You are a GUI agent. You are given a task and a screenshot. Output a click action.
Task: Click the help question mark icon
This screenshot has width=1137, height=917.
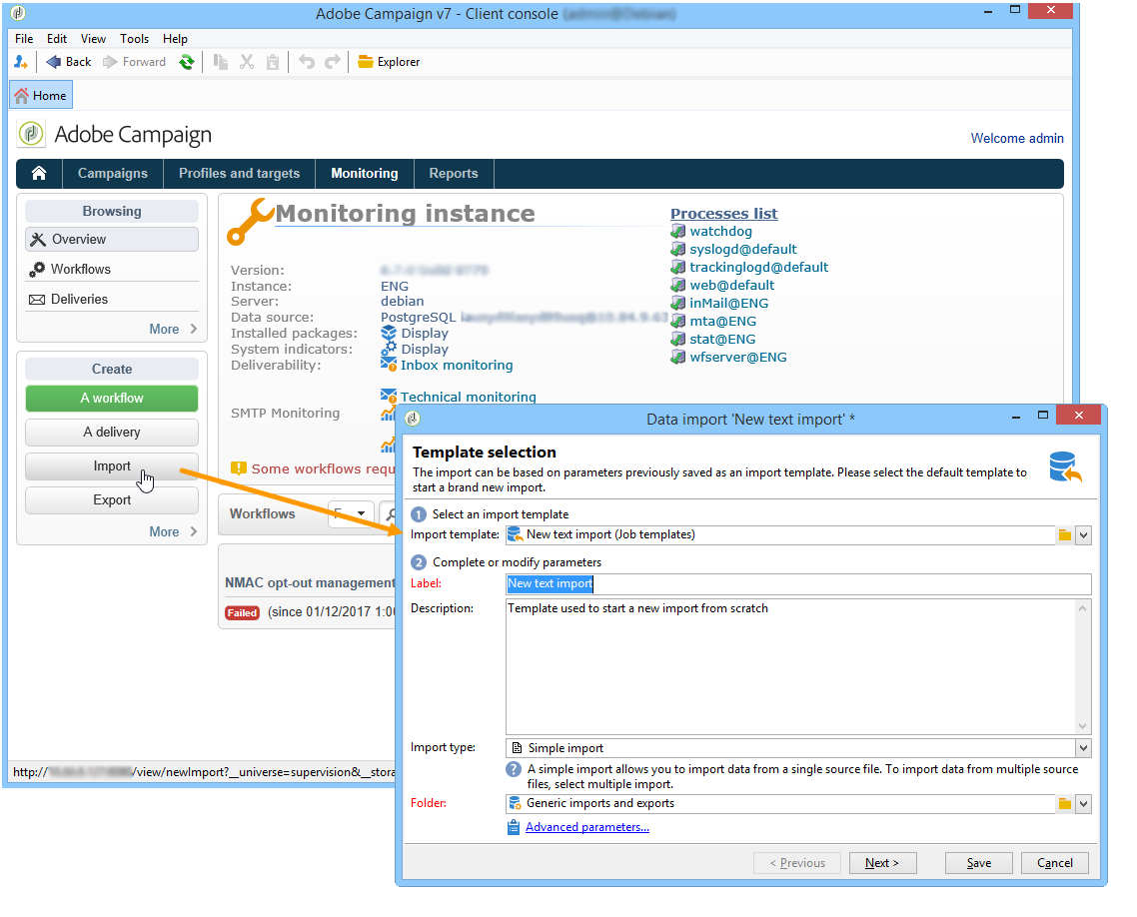[x=514, y=770]
